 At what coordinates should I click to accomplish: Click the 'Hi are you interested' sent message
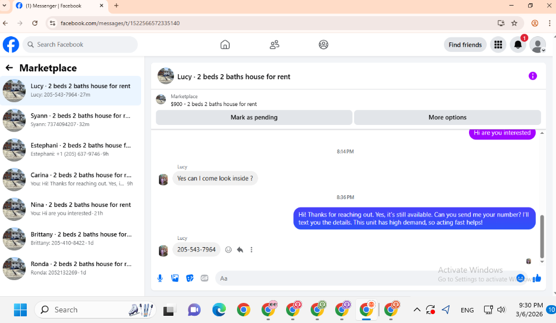pos(502,133)
